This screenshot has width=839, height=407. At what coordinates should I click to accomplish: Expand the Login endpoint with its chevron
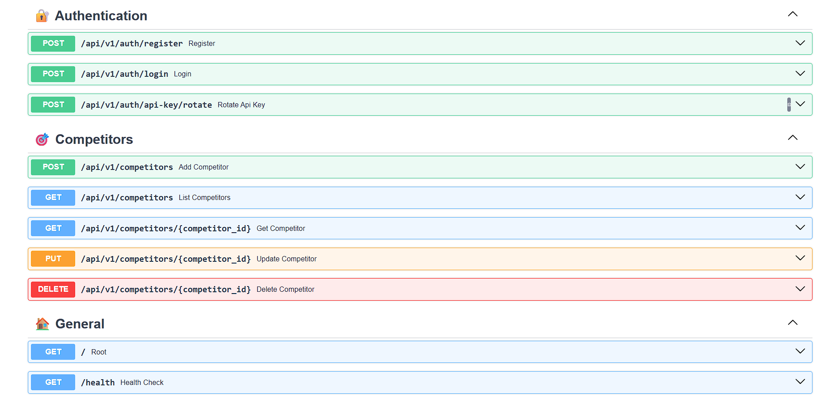(x=800, y=74)
